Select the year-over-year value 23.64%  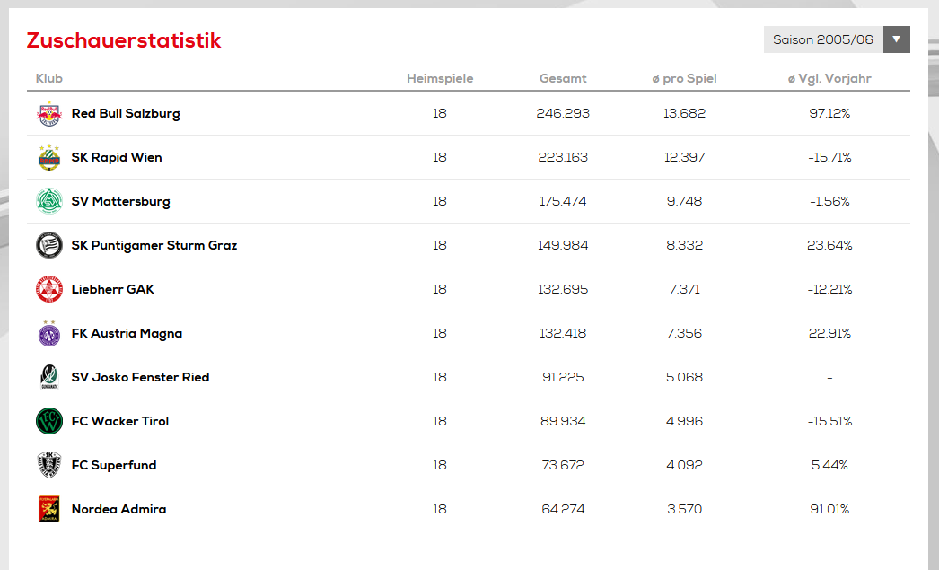pyautogui.click(x=829, y=245)
